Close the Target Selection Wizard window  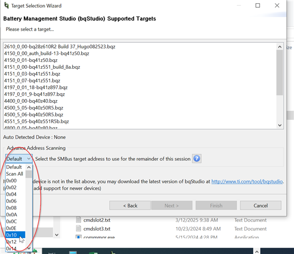(x=277, y=5)
